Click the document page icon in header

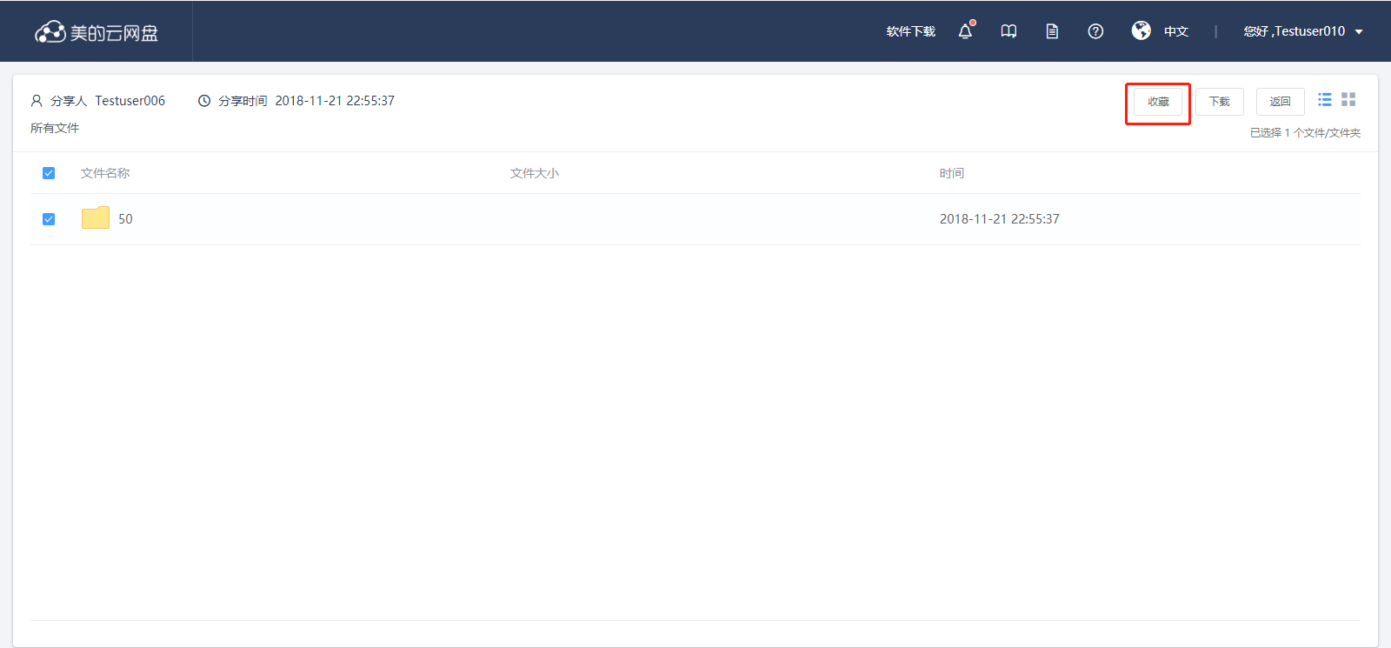1052,31
